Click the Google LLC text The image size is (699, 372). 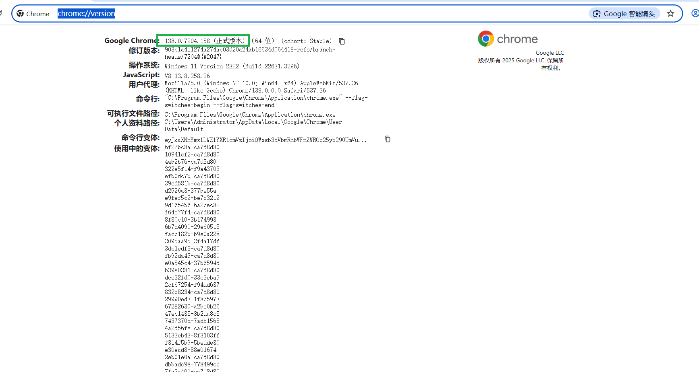click(x=550, y=53)
